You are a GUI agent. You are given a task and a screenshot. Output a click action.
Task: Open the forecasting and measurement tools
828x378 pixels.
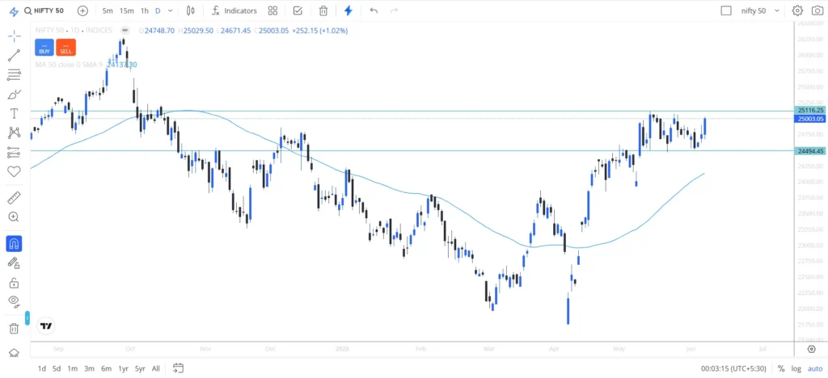(15, 153)
